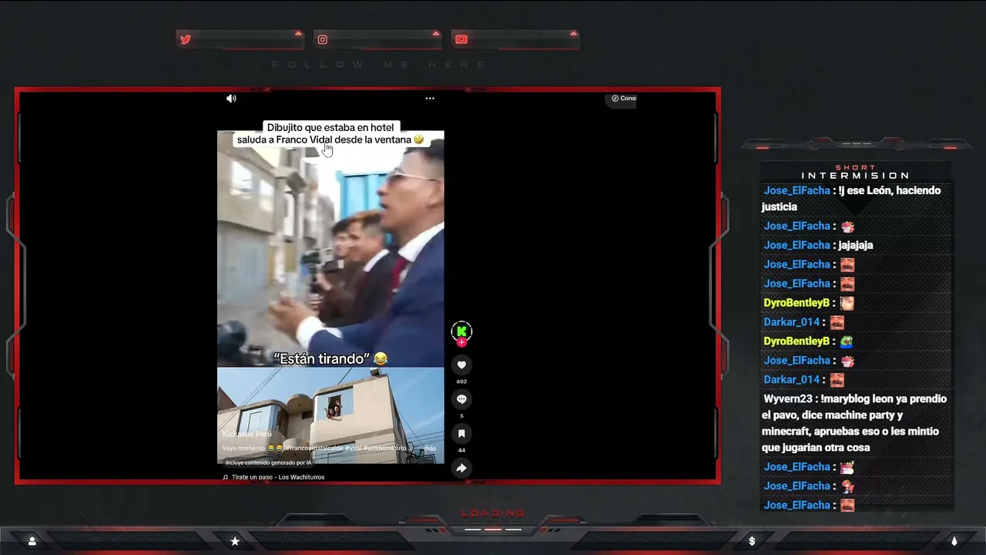Select Jose_ElFacha on the 'ese León' message

pos(797,190)
